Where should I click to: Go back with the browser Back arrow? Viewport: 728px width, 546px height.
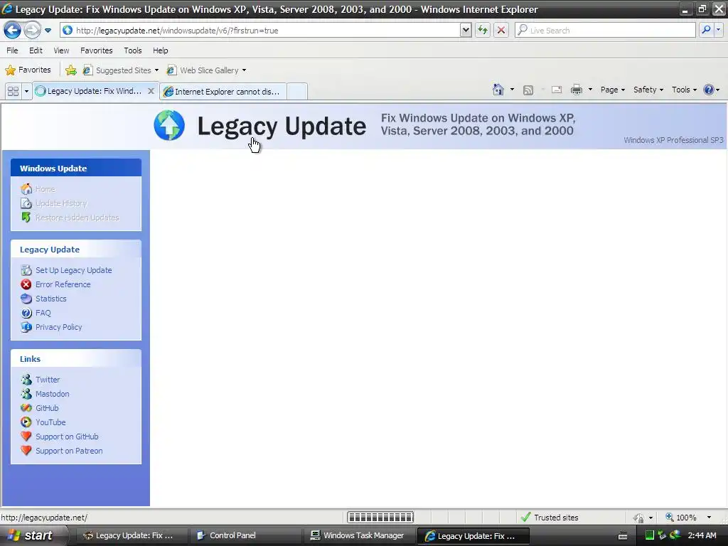pyautogui.click(x=13, y=30)
